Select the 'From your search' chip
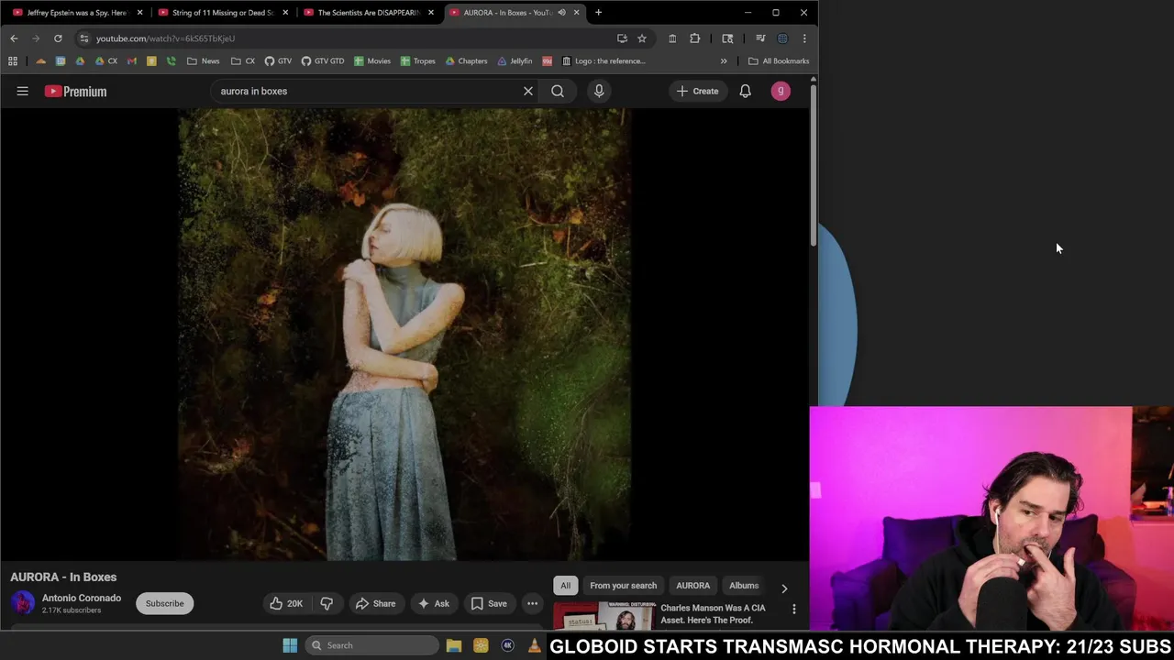This screenshot has height=660, width=1174. coord(623,586)
